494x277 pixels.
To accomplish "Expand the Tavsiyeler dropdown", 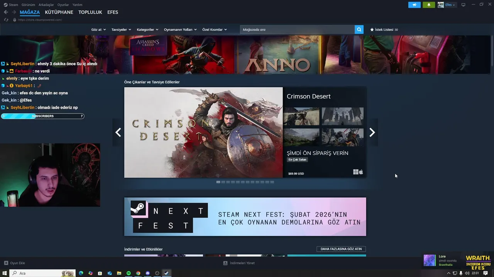I will pos(121,30).
